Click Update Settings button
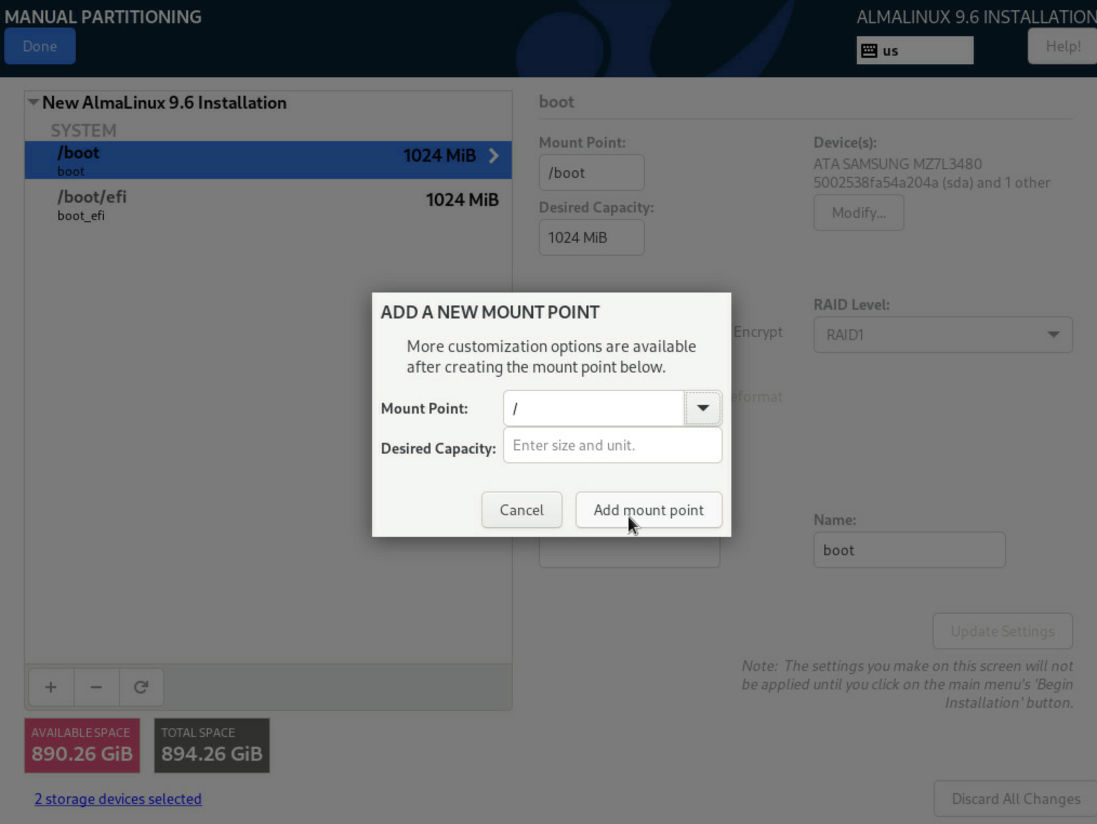This screenshot has width=1097, height=824. click(x=1002, y=631)
